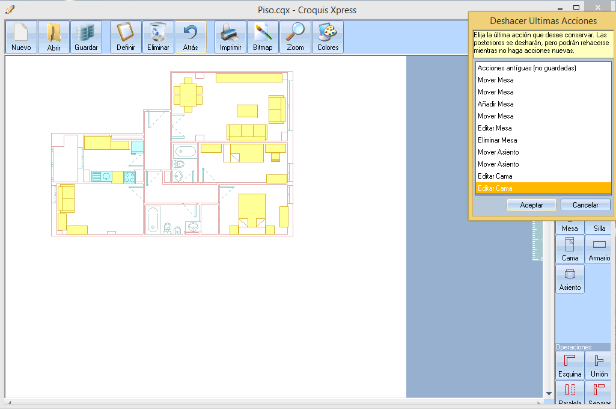Save the plan with Guardar
Screen dimensions: 616x409
(x=86, y=37)
